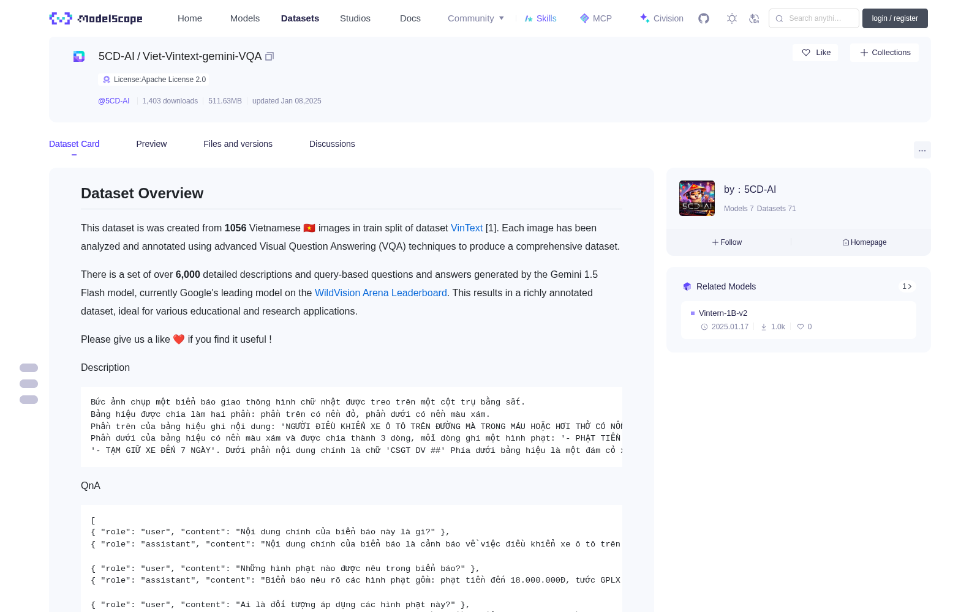Click the ModelScope logo

[96, 18]
